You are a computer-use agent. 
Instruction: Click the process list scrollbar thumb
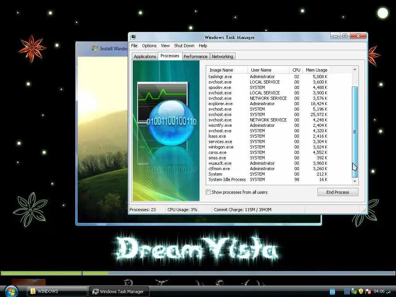(x=355, y=132)
